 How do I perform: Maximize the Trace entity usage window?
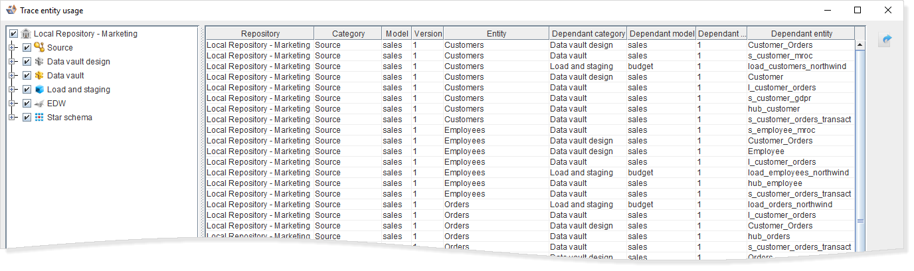[858, 11]
